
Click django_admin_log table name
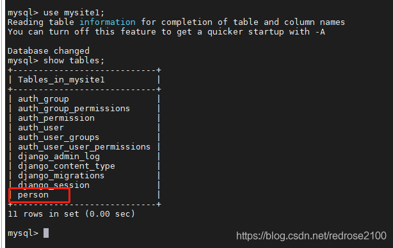(59, 157)
